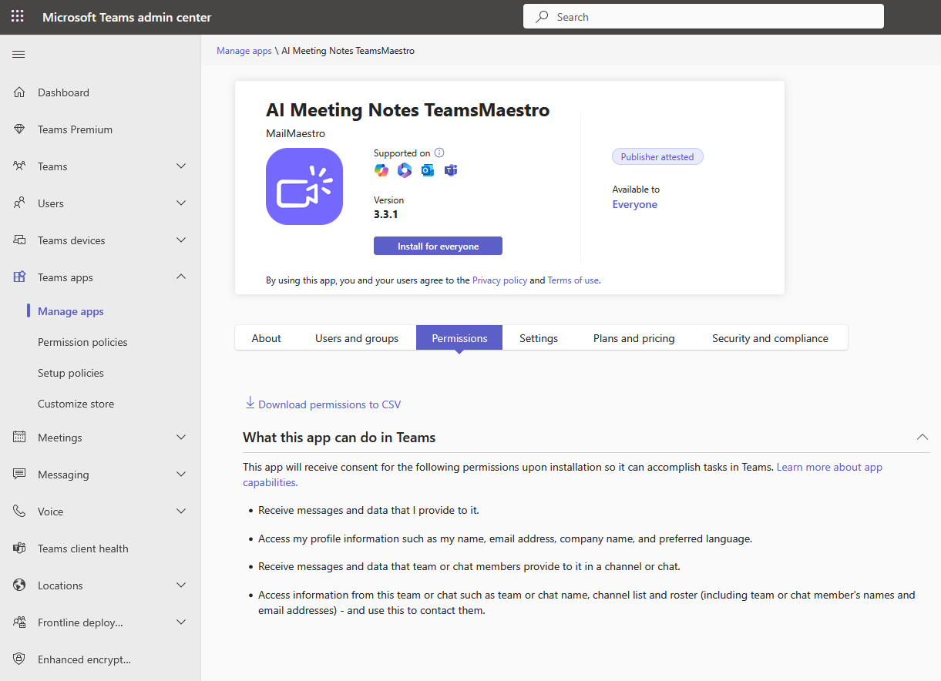The width and height of the screenshot is (941, 681).
Task: Open Permission policies in sidebar
Action: click(82, 342)
